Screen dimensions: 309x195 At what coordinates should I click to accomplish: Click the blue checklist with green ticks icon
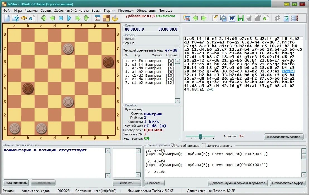coord(286,18)
